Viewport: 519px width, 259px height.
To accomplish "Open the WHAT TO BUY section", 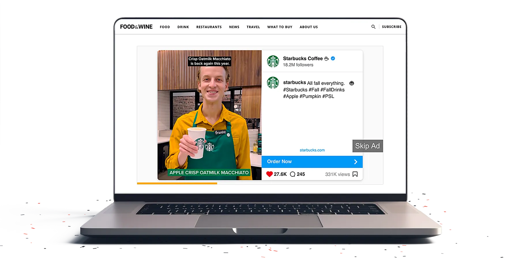I will (280, 27).
